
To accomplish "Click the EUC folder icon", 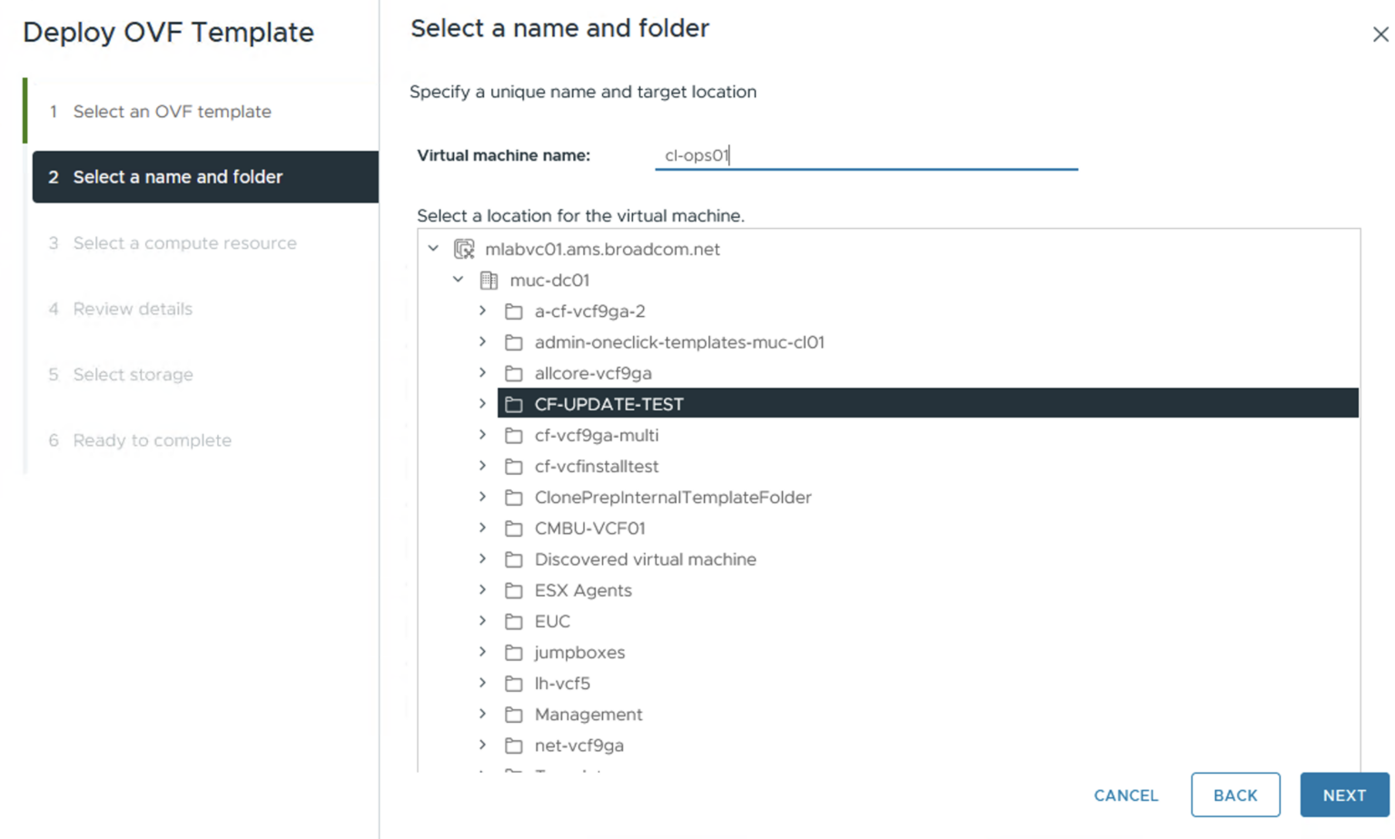I will click(x=514, y=621).
